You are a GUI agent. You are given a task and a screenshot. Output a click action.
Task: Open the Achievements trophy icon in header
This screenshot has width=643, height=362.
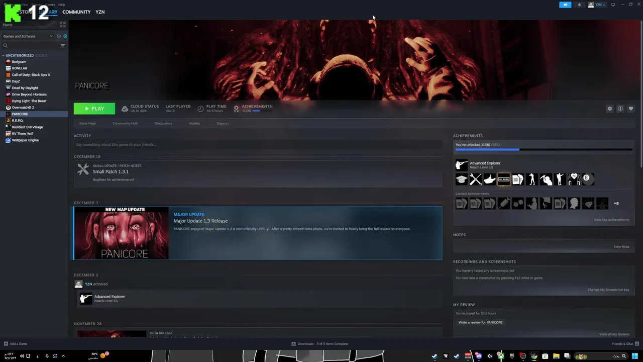point(236,109)
